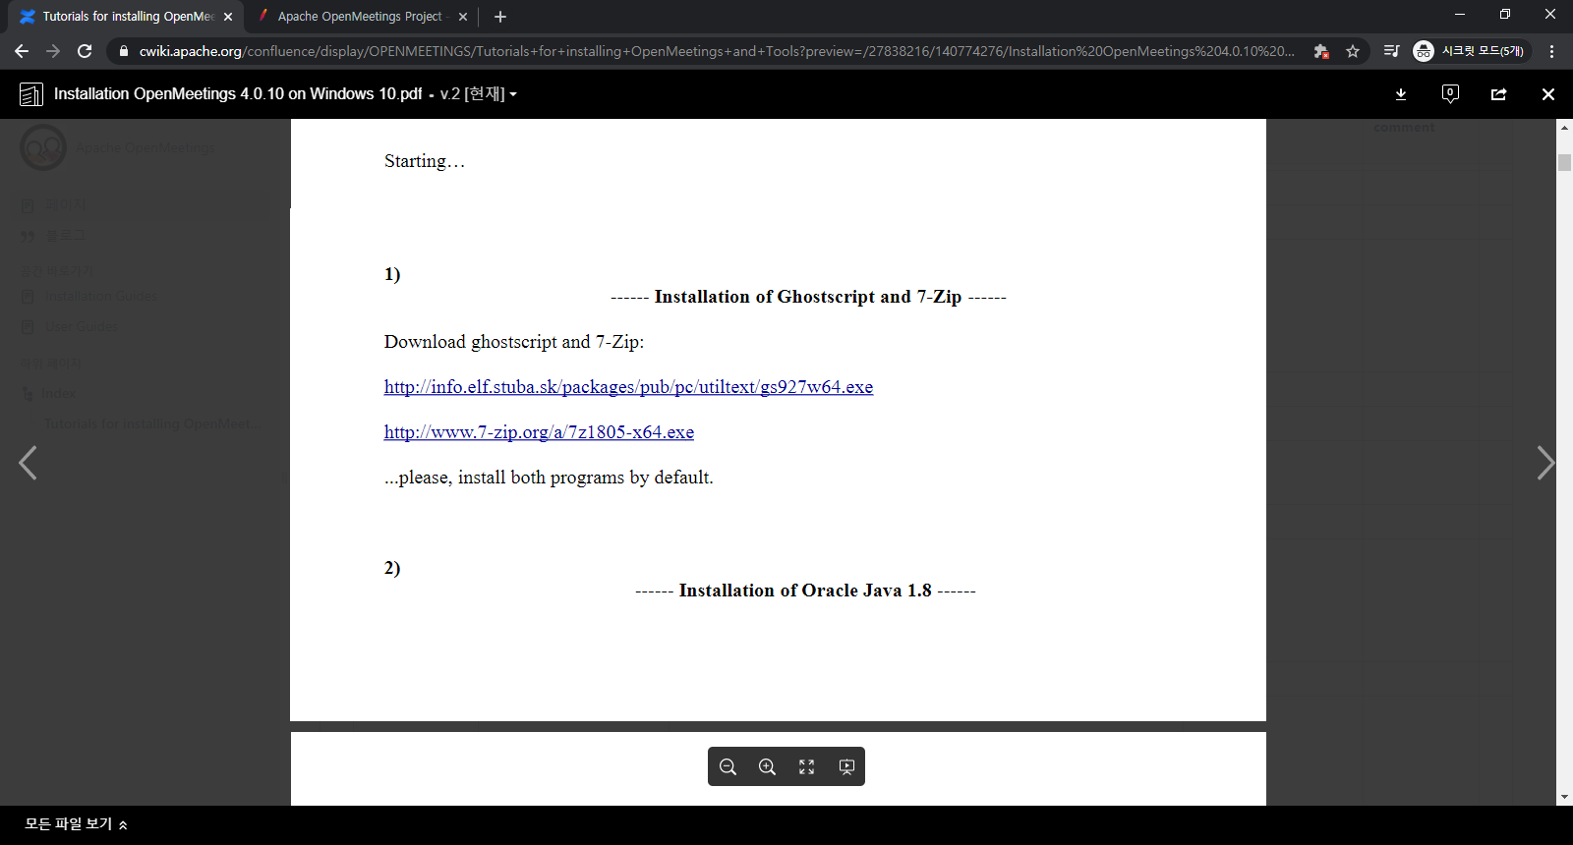1573x845 pixels.
Task: Download the PDF file
Action: coord(1401,94)
